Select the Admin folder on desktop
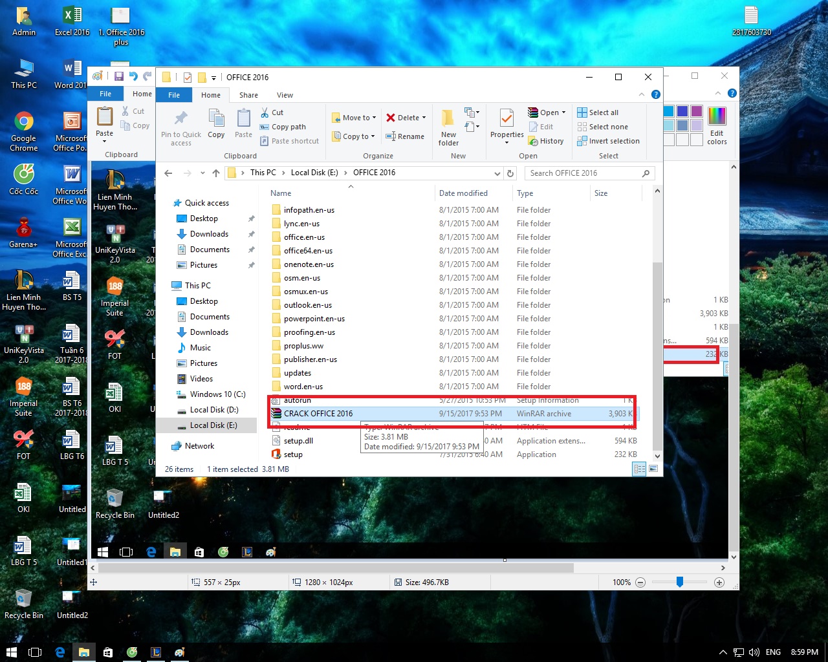The width and height of the screenshot is (828, 662). pyautogui.click(x=24, y=21)
